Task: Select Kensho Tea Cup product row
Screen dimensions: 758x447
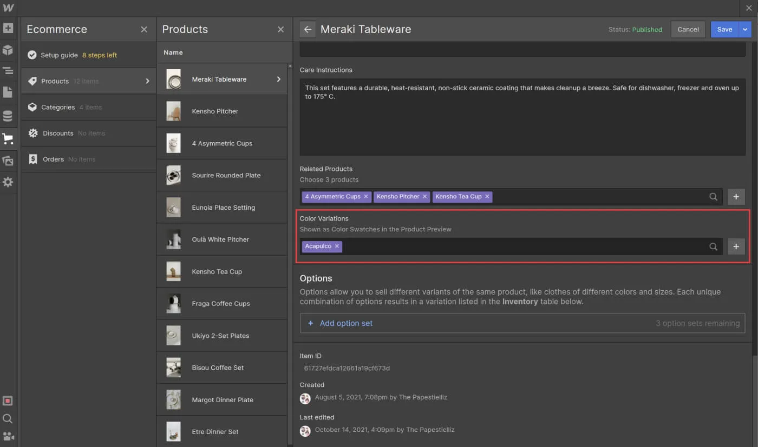Action: 222,271
